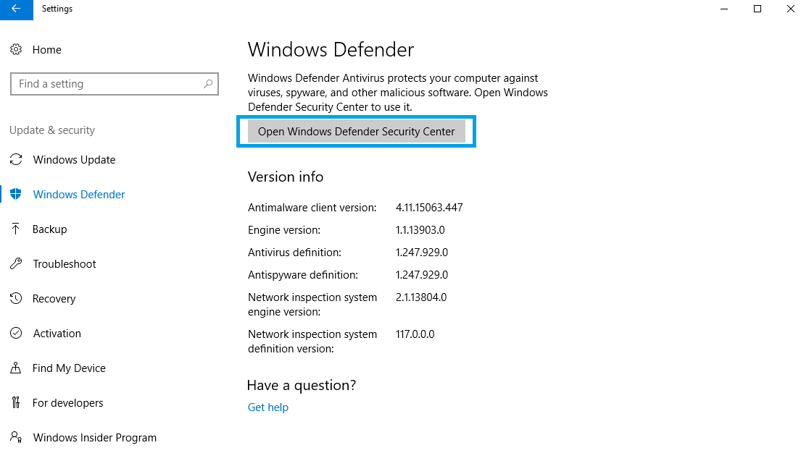
Task: Open the Recovery section
Action: 54,298
